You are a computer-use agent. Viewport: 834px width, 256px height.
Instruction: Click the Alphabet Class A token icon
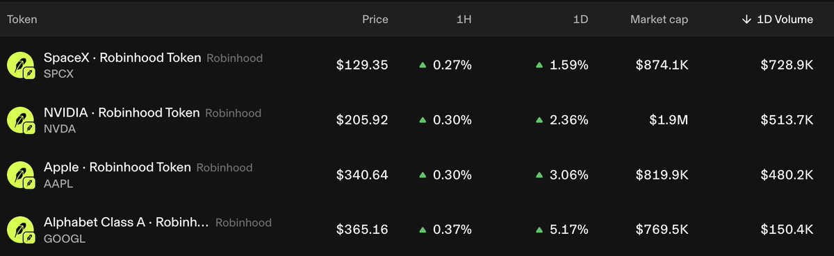(21, 230)
